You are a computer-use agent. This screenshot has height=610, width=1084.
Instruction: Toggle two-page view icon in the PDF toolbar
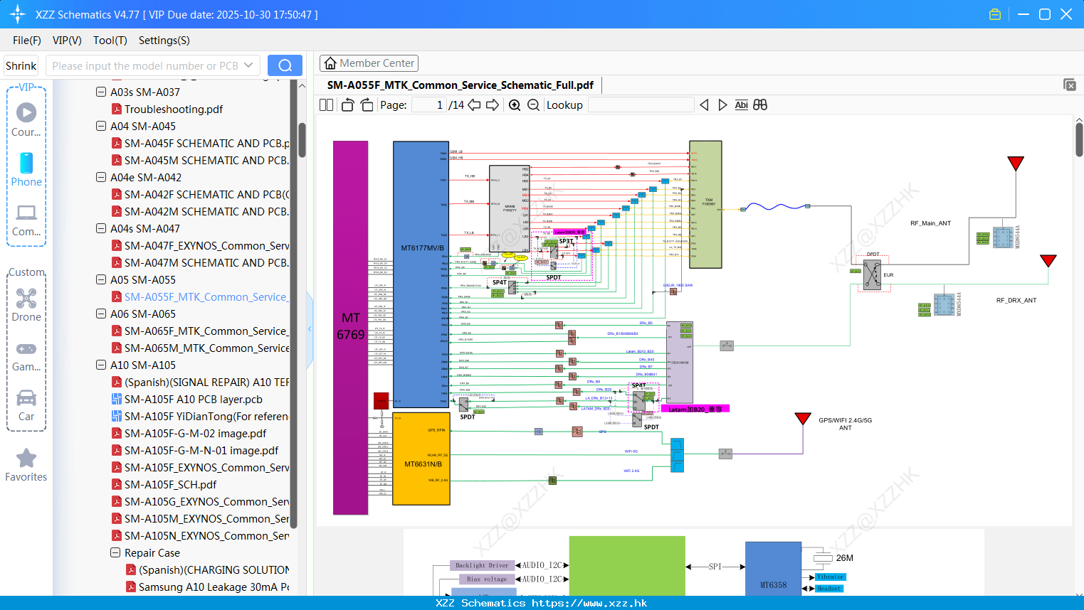pos(326,105)
